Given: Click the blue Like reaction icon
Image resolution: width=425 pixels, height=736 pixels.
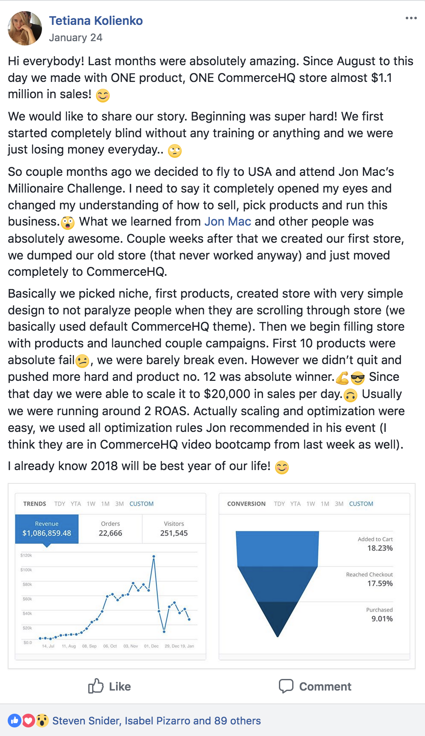Looking at the screenshot, I should [15, 721].
